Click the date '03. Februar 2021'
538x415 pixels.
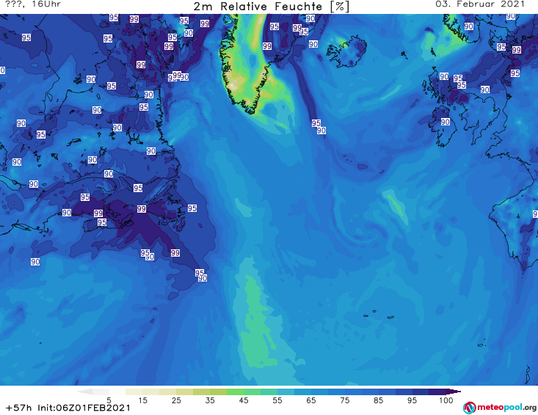480,4
